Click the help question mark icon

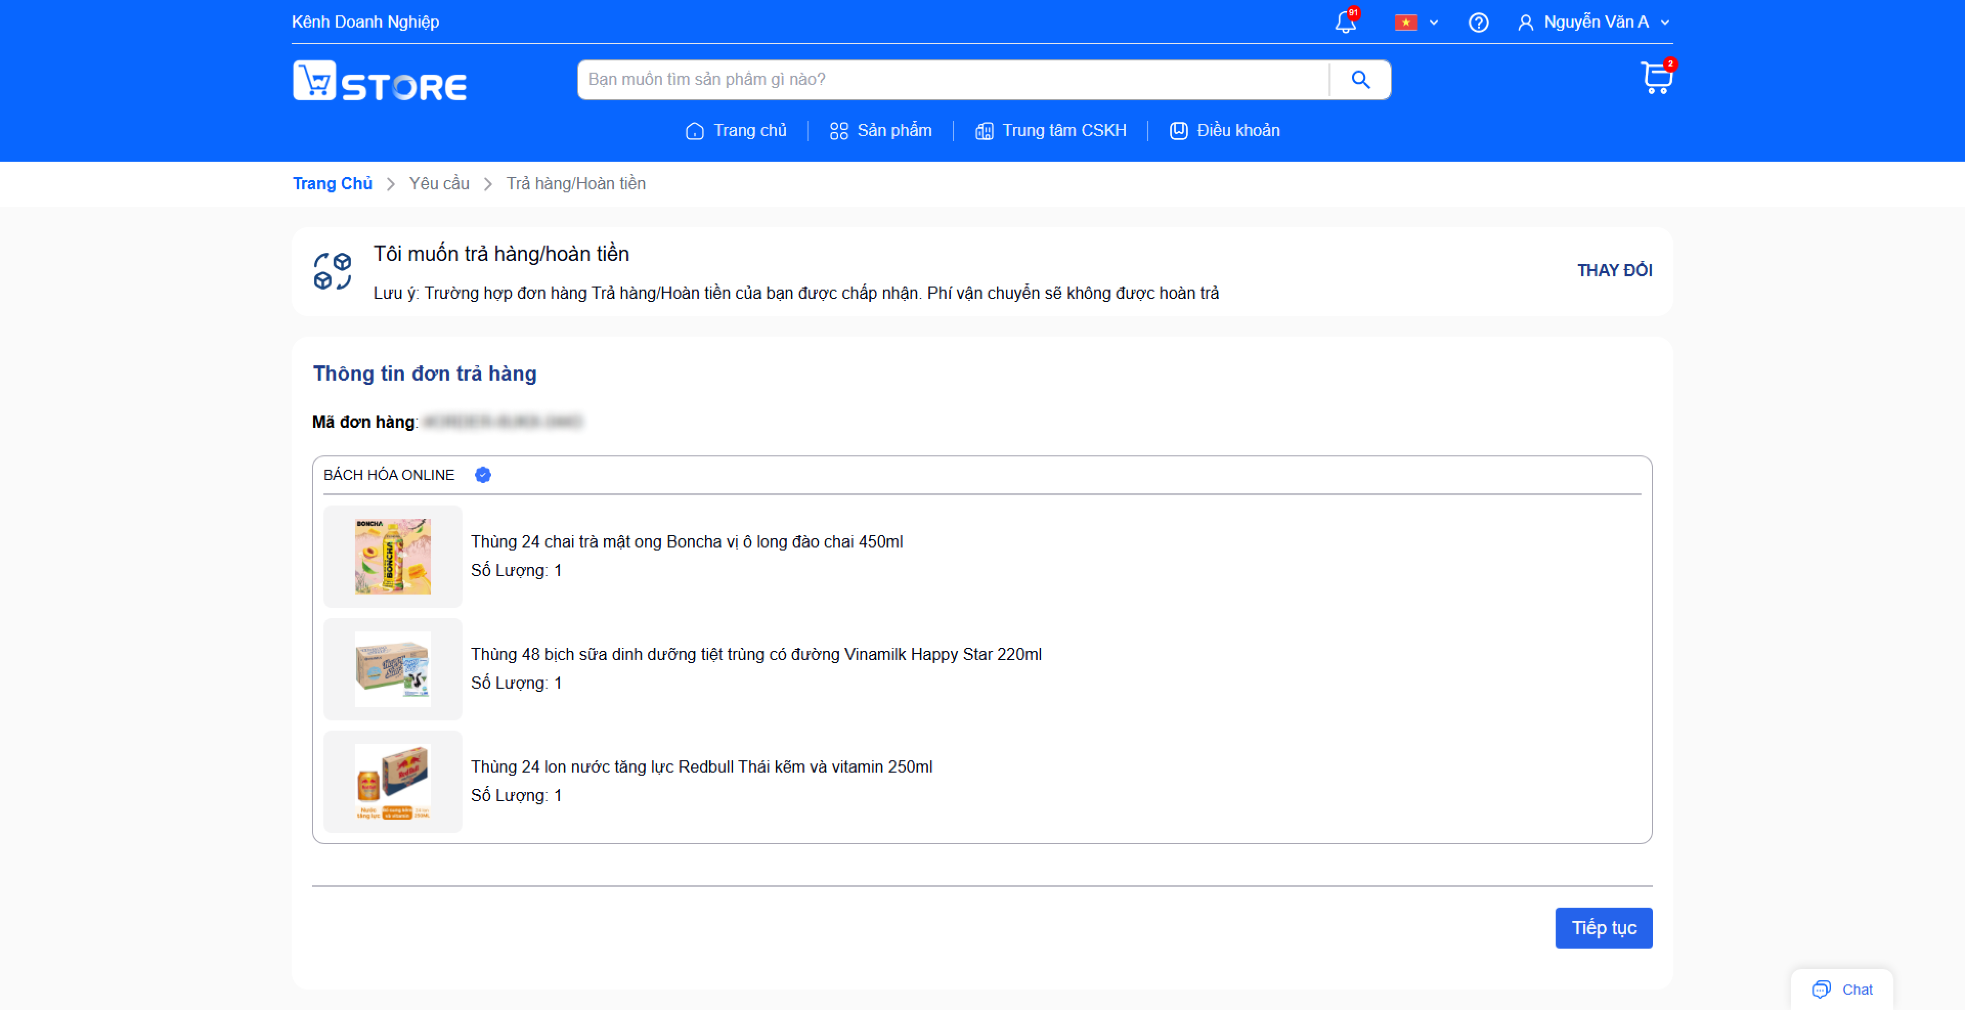point(1478,23)
